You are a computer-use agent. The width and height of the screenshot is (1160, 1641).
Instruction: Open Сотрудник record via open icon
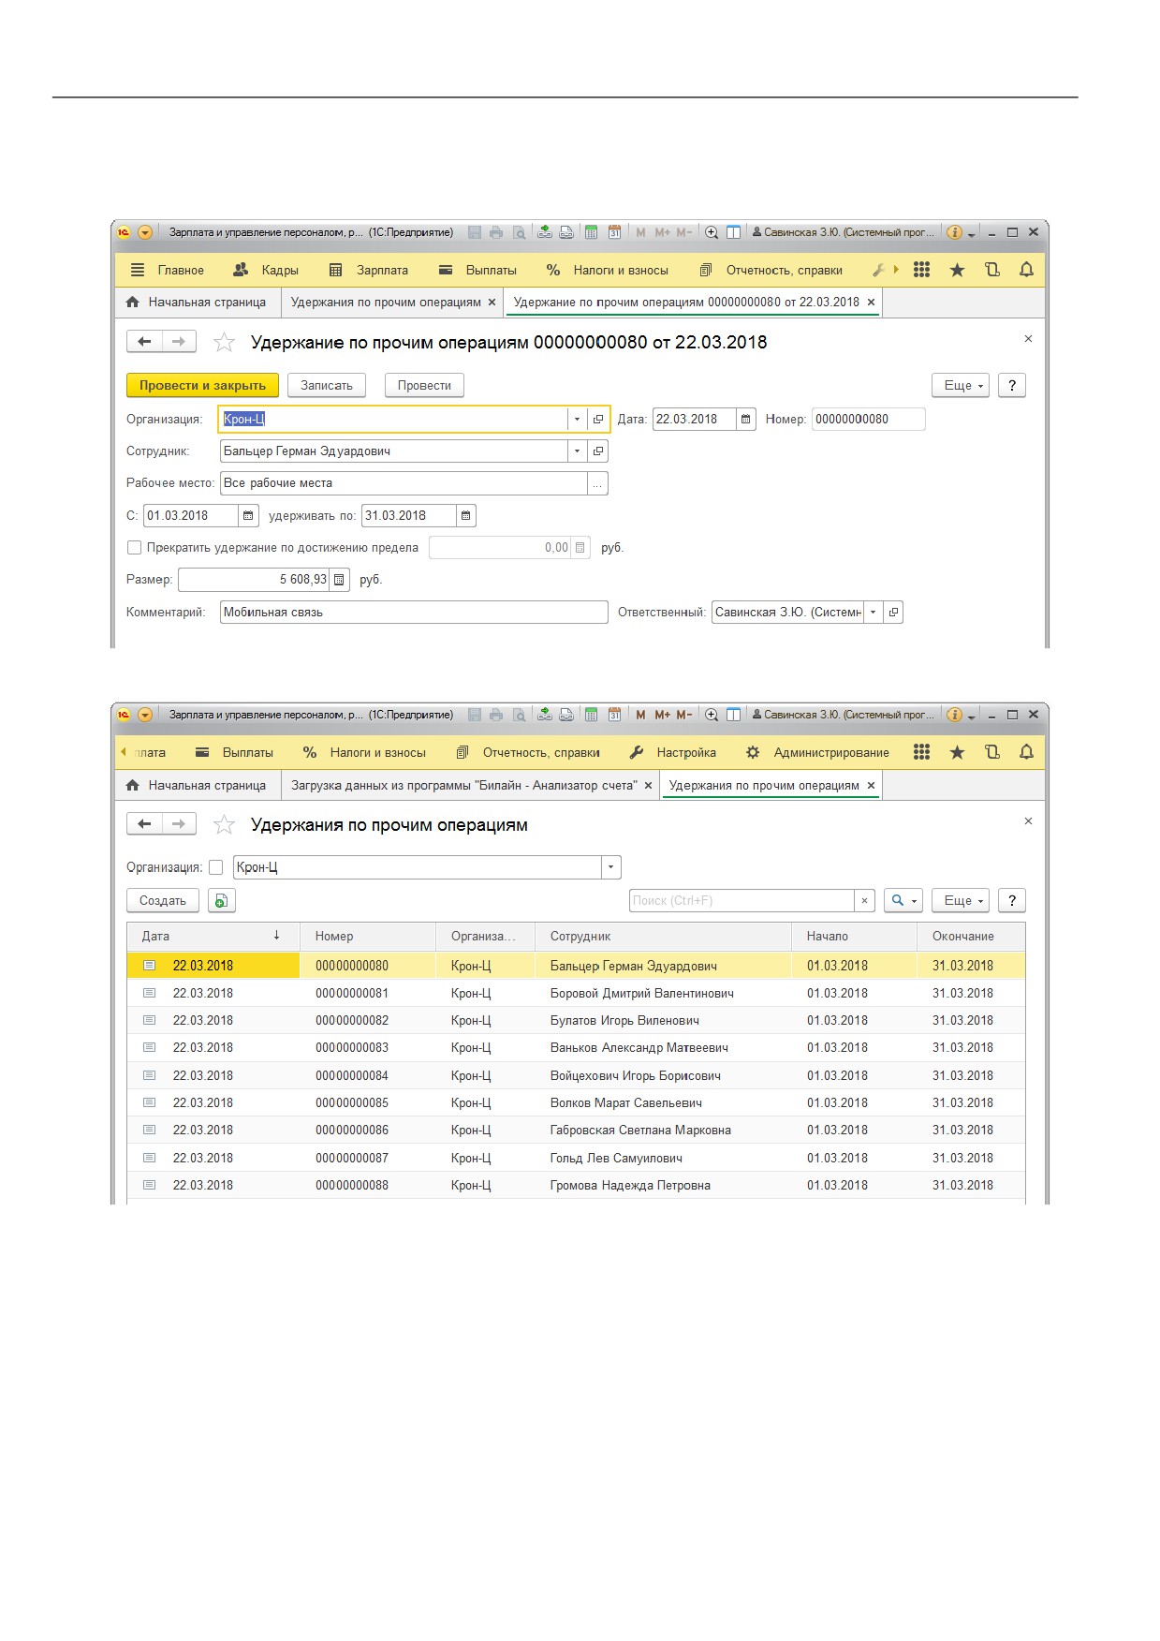(x=598, y=451)
